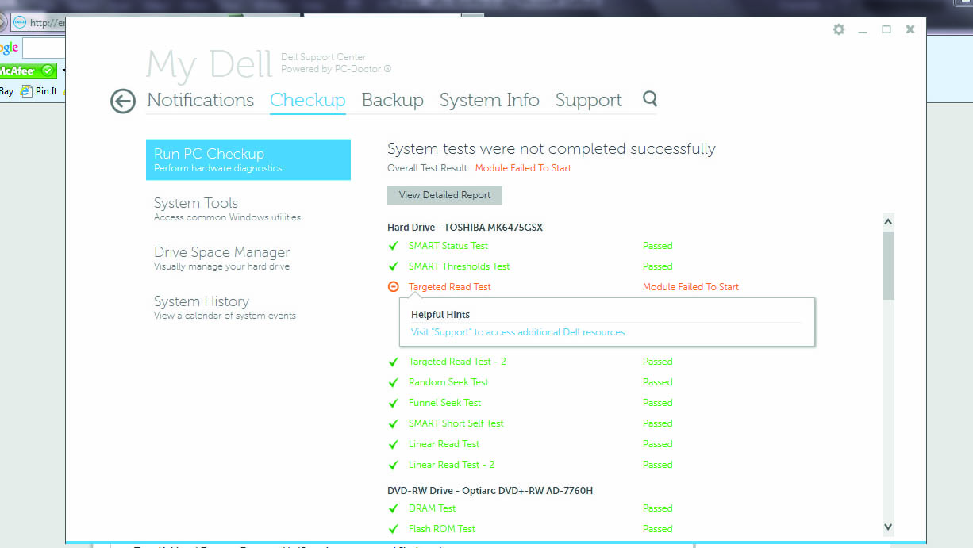This screenshot has height=548, width=973.
Task: Click green checkmark beside SMART Status Test
Action: [x=393, y=246]
